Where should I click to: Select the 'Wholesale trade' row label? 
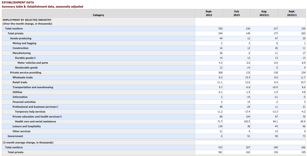[x=23, y=77]
